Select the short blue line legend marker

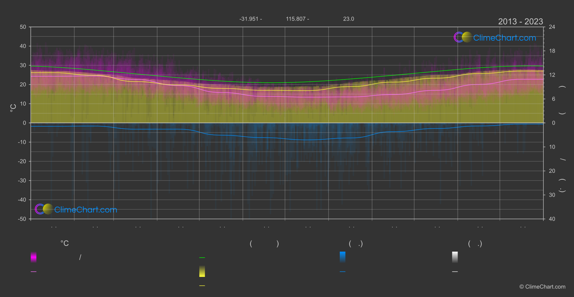click(343, 271)
